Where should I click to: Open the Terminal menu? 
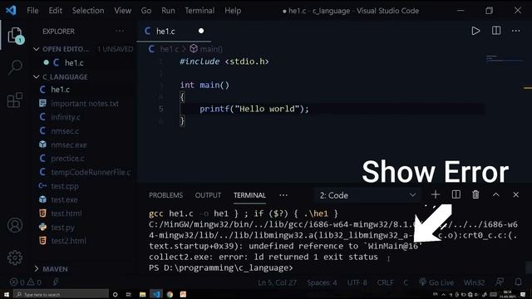click(x=199, y=11)
